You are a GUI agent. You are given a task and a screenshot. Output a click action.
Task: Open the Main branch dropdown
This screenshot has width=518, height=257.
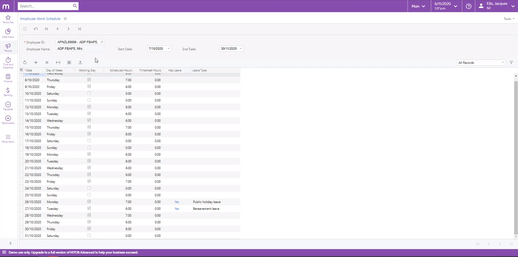click(x=418, y=6)
